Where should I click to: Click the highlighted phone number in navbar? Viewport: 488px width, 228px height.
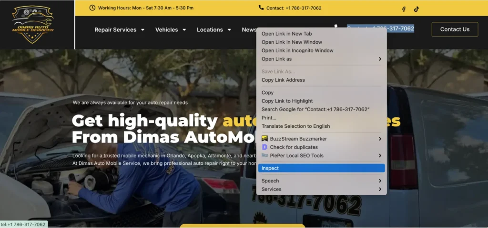[x=380, y=28]
